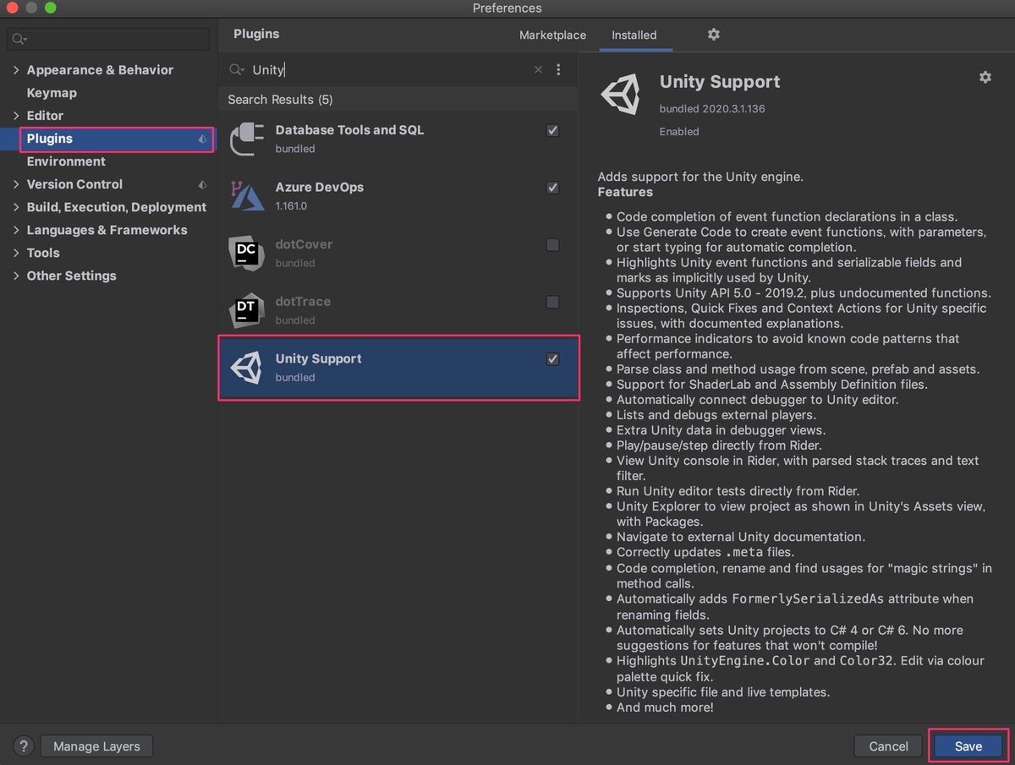Click the Azure DevOps plugin icon
1015x765 pixels.
[x=247, y=195]
